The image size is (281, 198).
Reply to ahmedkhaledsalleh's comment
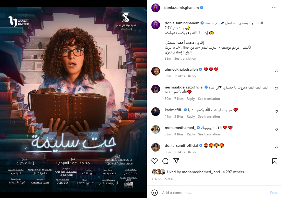pos(192,76)
